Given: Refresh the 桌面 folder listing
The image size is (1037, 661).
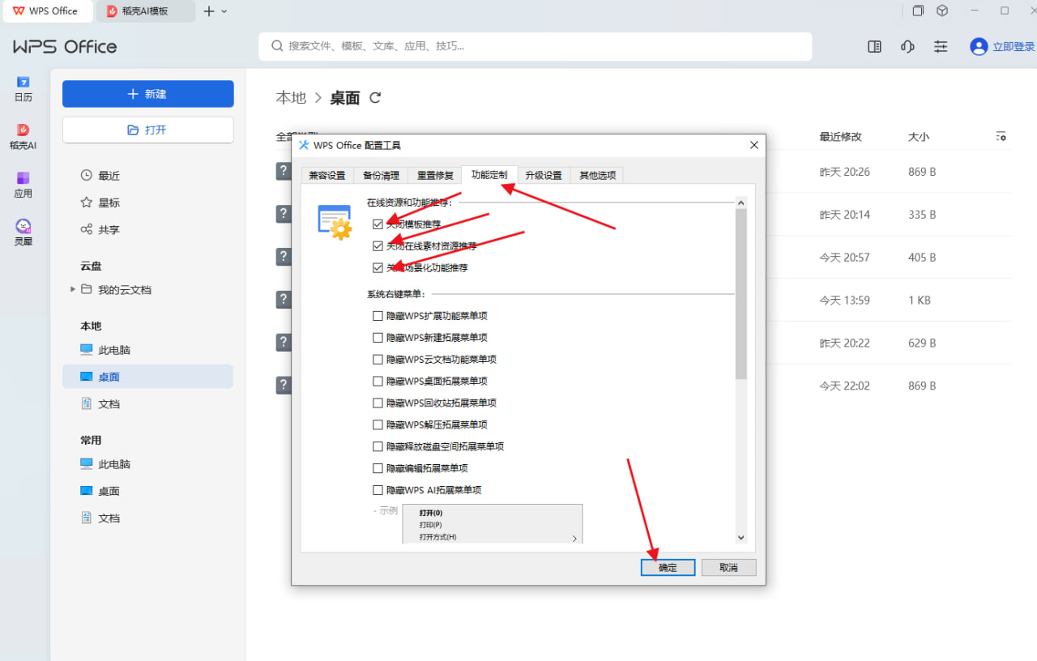Looking at the screenshot, I should click(375, 98).
